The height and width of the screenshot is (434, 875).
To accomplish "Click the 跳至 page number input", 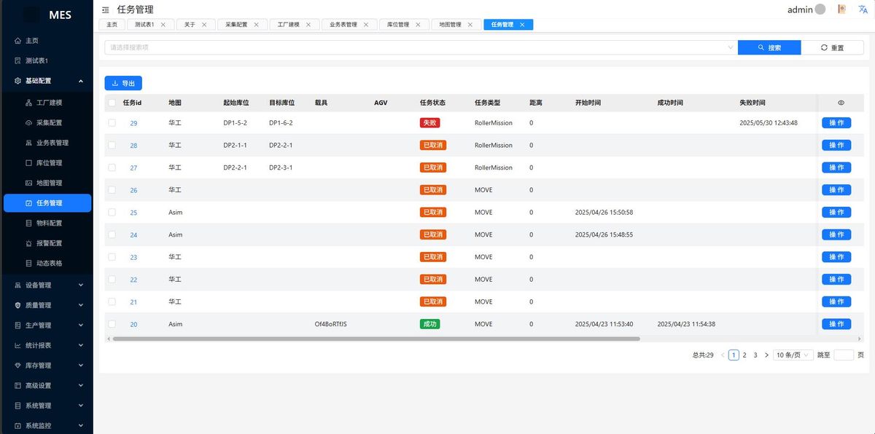I will click(844, 355).
